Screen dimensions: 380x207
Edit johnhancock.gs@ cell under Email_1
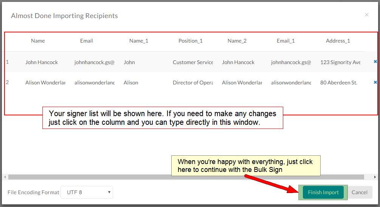tap(291, 62)
